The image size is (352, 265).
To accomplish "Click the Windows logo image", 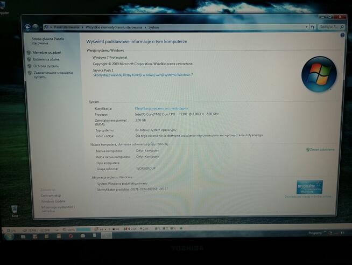I will 319,74.
